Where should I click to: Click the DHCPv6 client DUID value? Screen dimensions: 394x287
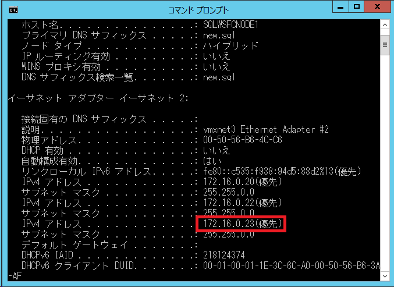point(292,265)
